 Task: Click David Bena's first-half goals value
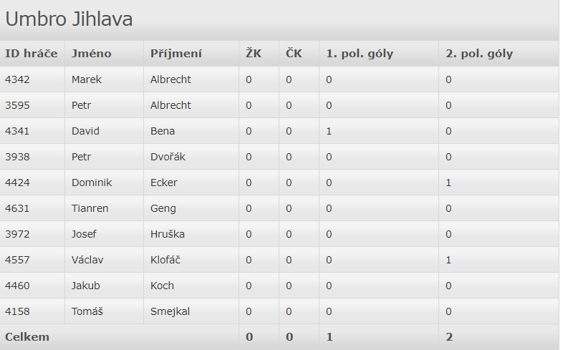[329, 131]
